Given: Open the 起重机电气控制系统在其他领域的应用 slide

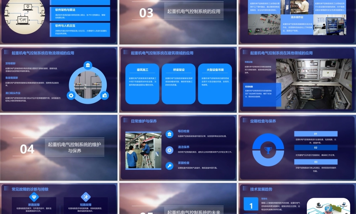Looking at the screenshot, I should point(297,80).
